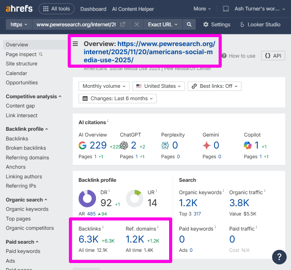291x270 pixels.
Task: Open Changes: Last 6 months dropdown
Action: 118,98
